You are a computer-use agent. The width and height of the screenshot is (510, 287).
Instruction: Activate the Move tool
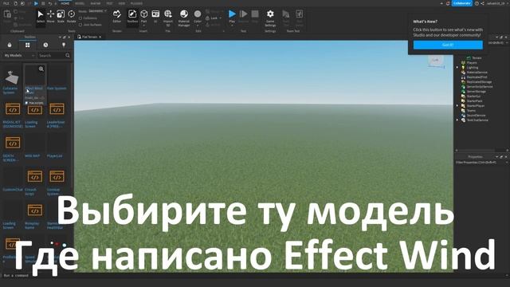(x=50, y=17)
